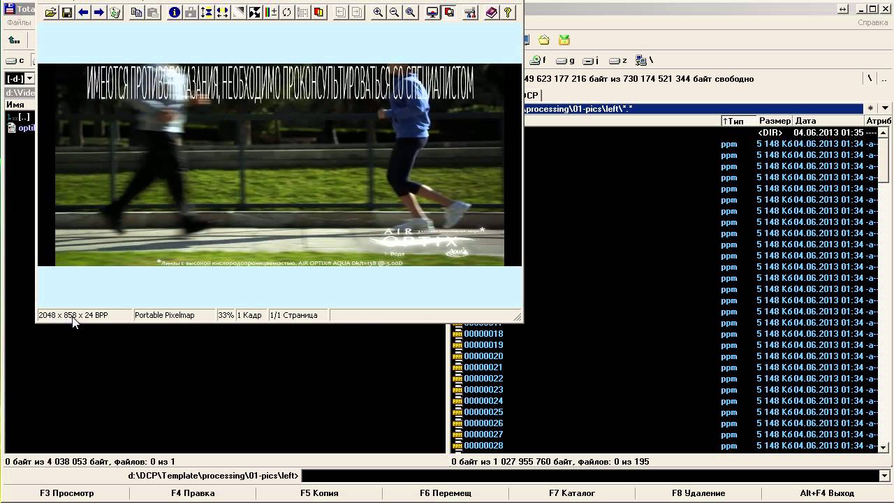Click the F7 Каталог button
This screenshot has height=503, width=894.
pos(572,493)
